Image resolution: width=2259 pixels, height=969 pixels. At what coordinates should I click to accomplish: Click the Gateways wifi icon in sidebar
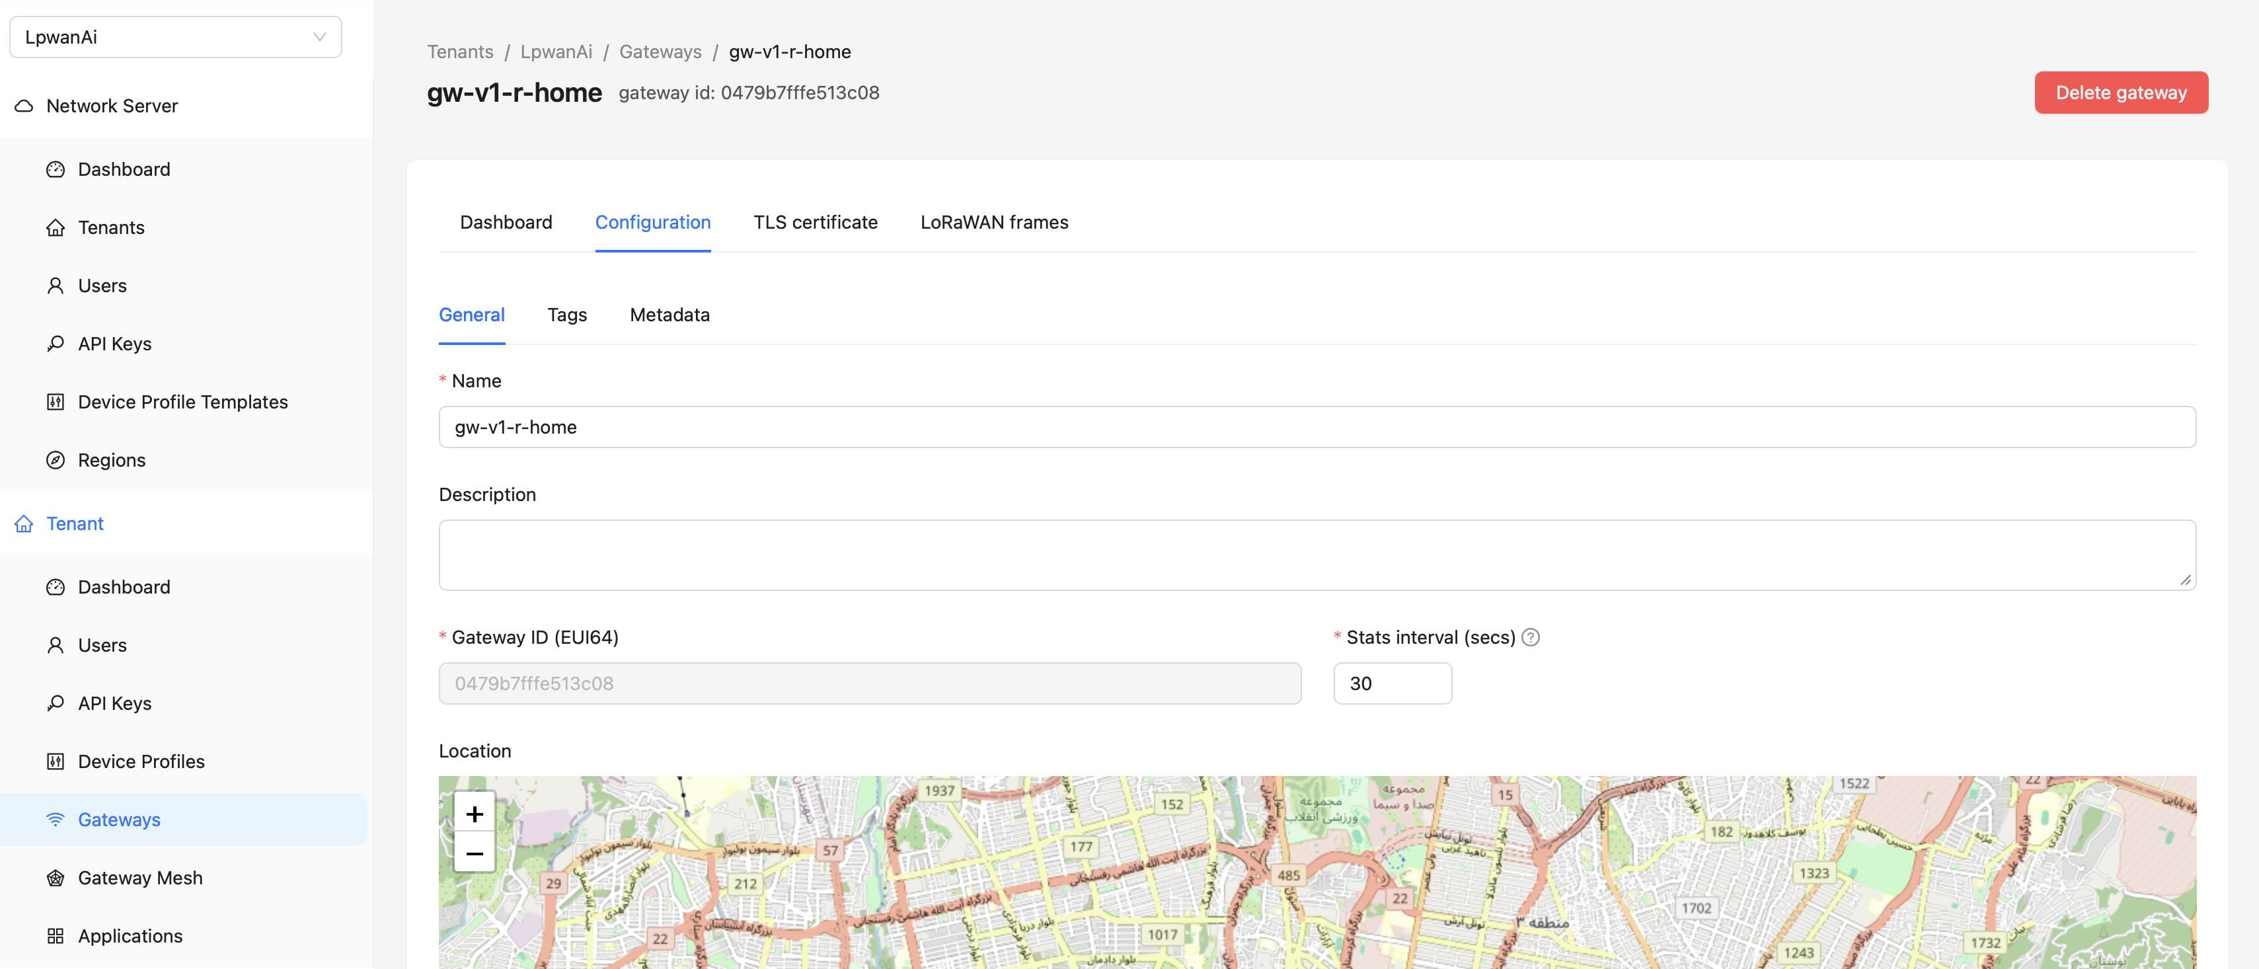(x=56, y=819)
